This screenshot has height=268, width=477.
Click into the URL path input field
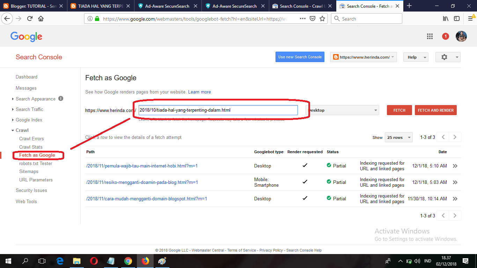pos(218,110)
